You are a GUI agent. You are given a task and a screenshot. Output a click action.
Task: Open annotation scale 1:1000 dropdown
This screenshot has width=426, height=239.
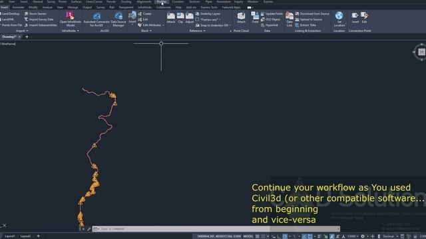[x=353, y=236]
